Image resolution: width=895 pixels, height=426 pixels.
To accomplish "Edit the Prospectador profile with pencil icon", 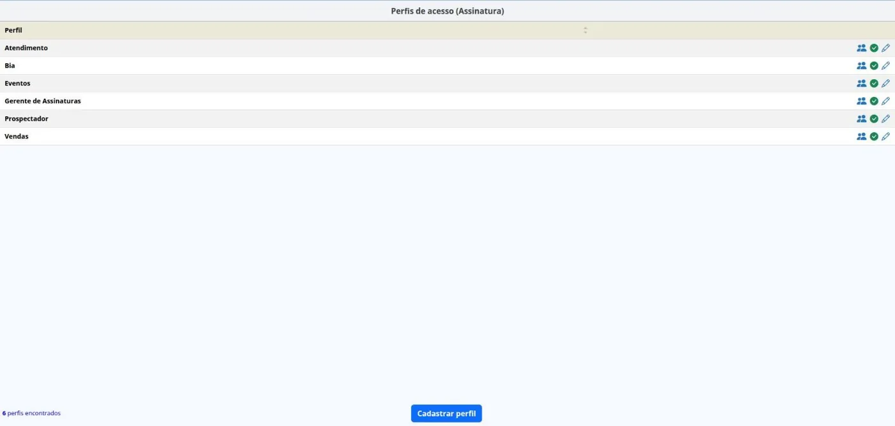I will coord(885,119).
